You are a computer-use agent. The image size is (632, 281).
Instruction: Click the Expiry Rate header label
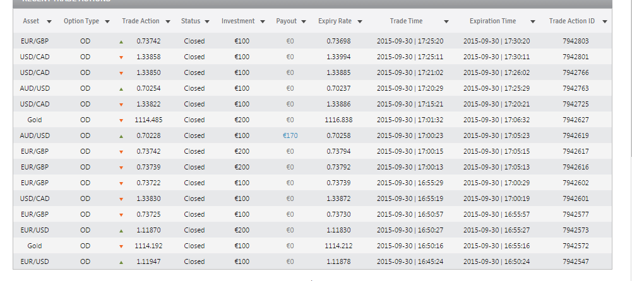335,21
